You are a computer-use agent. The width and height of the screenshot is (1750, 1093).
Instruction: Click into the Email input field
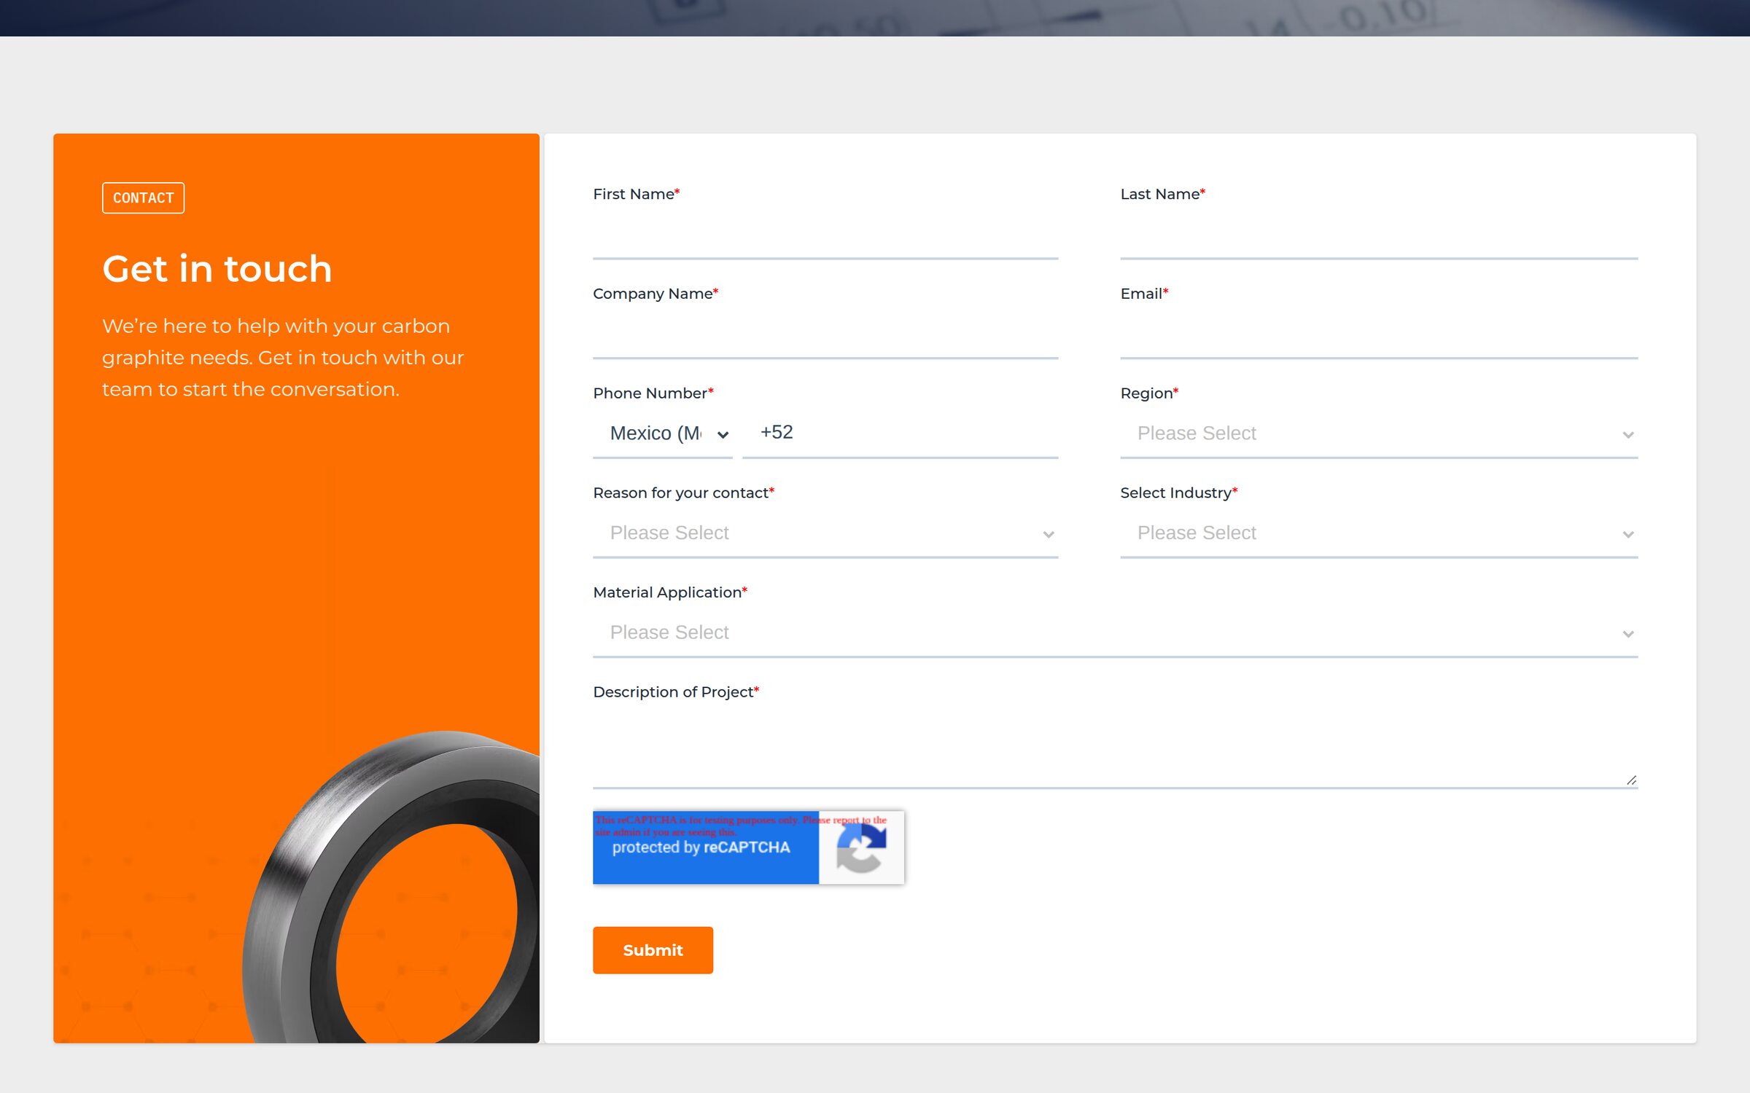tap(1379, 334)
